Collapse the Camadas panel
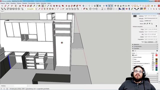 (x=145, y=48)
